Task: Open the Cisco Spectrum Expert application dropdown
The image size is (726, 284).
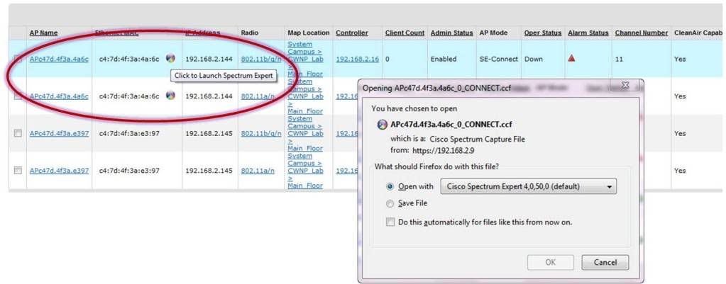Action: (528, 186)
